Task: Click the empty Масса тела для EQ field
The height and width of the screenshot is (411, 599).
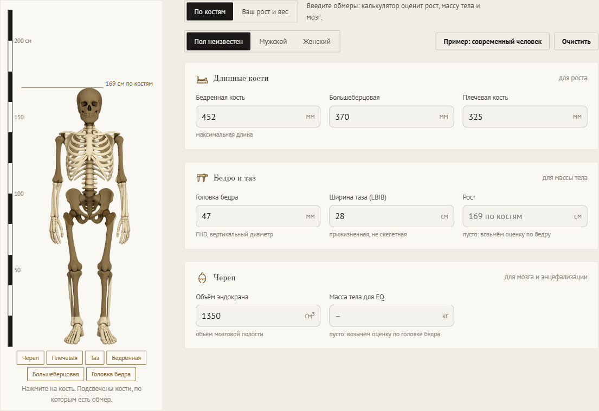Action: [x=391, y=316]
